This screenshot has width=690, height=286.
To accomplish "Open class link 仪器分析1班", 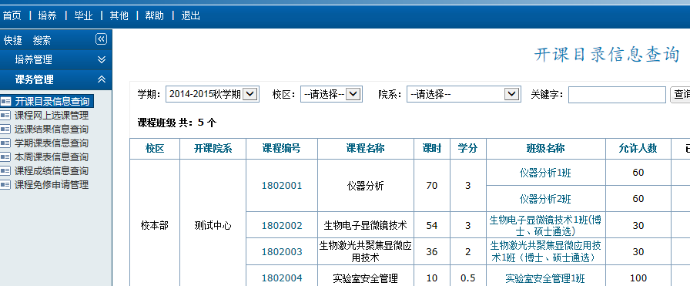I will pyautogui.click(x=545, y=173).
